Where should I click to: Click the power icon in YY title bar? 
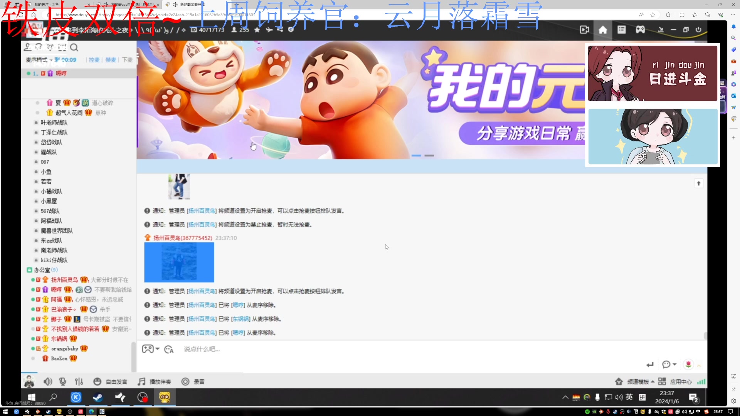(x=698, y=30)
